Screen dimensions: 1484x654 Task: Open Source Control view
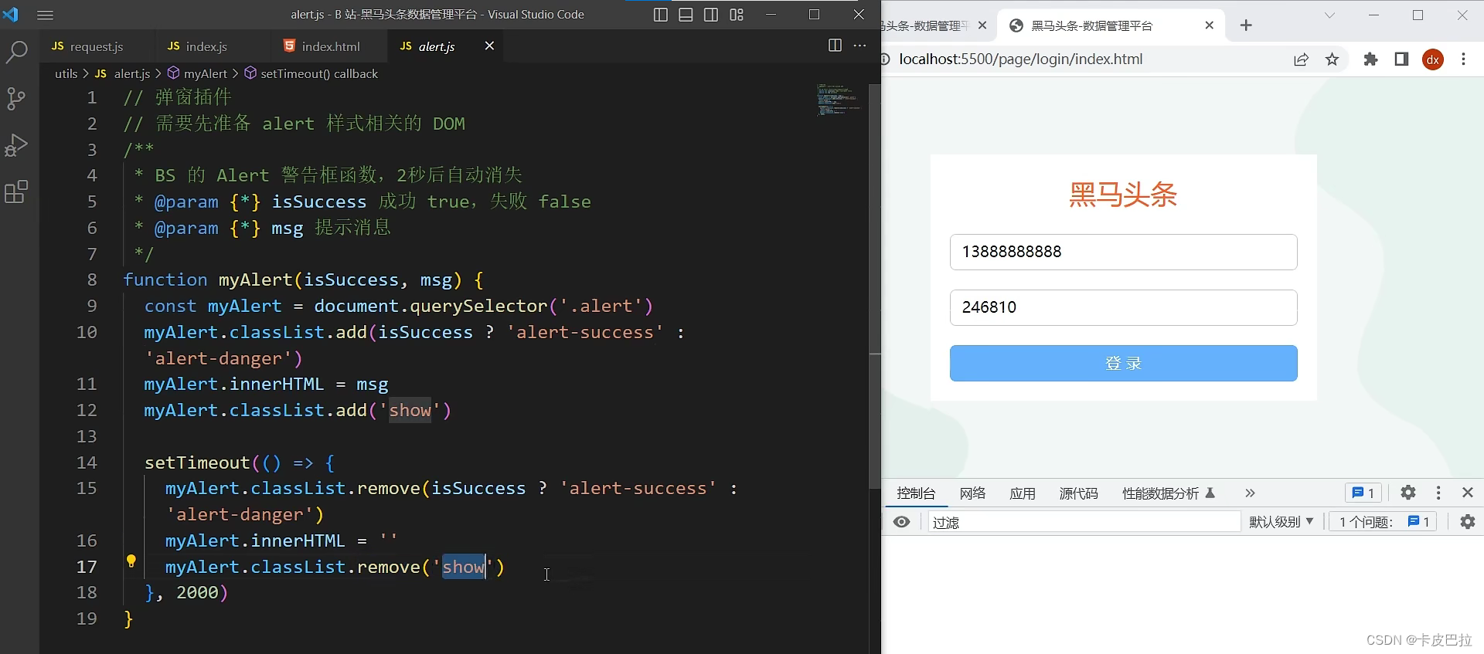click(16, 99)
